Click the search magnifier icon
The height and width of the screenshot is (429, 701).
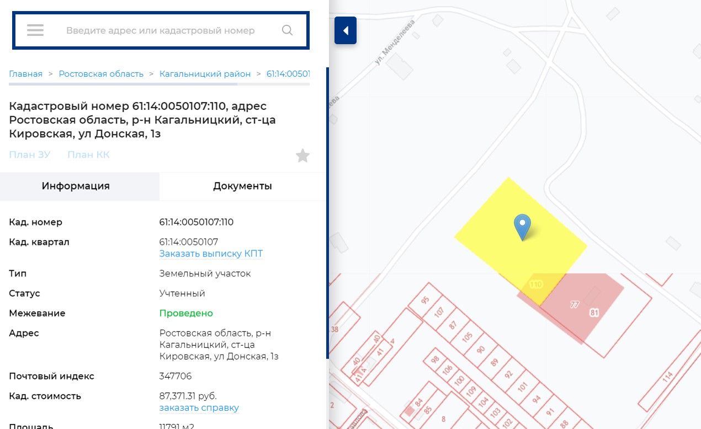click(287, 30)
